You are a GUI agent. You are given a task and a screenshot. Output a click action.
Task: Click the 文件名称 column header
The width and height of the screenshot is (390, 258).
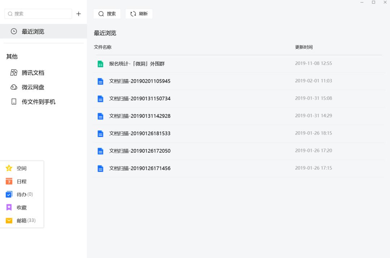tap(103, 47)
